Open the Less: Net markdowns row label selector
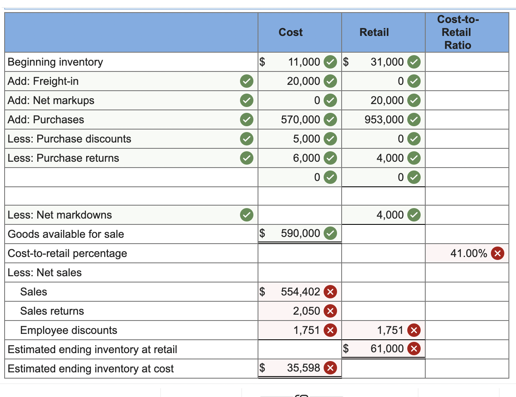 [131, 215]
